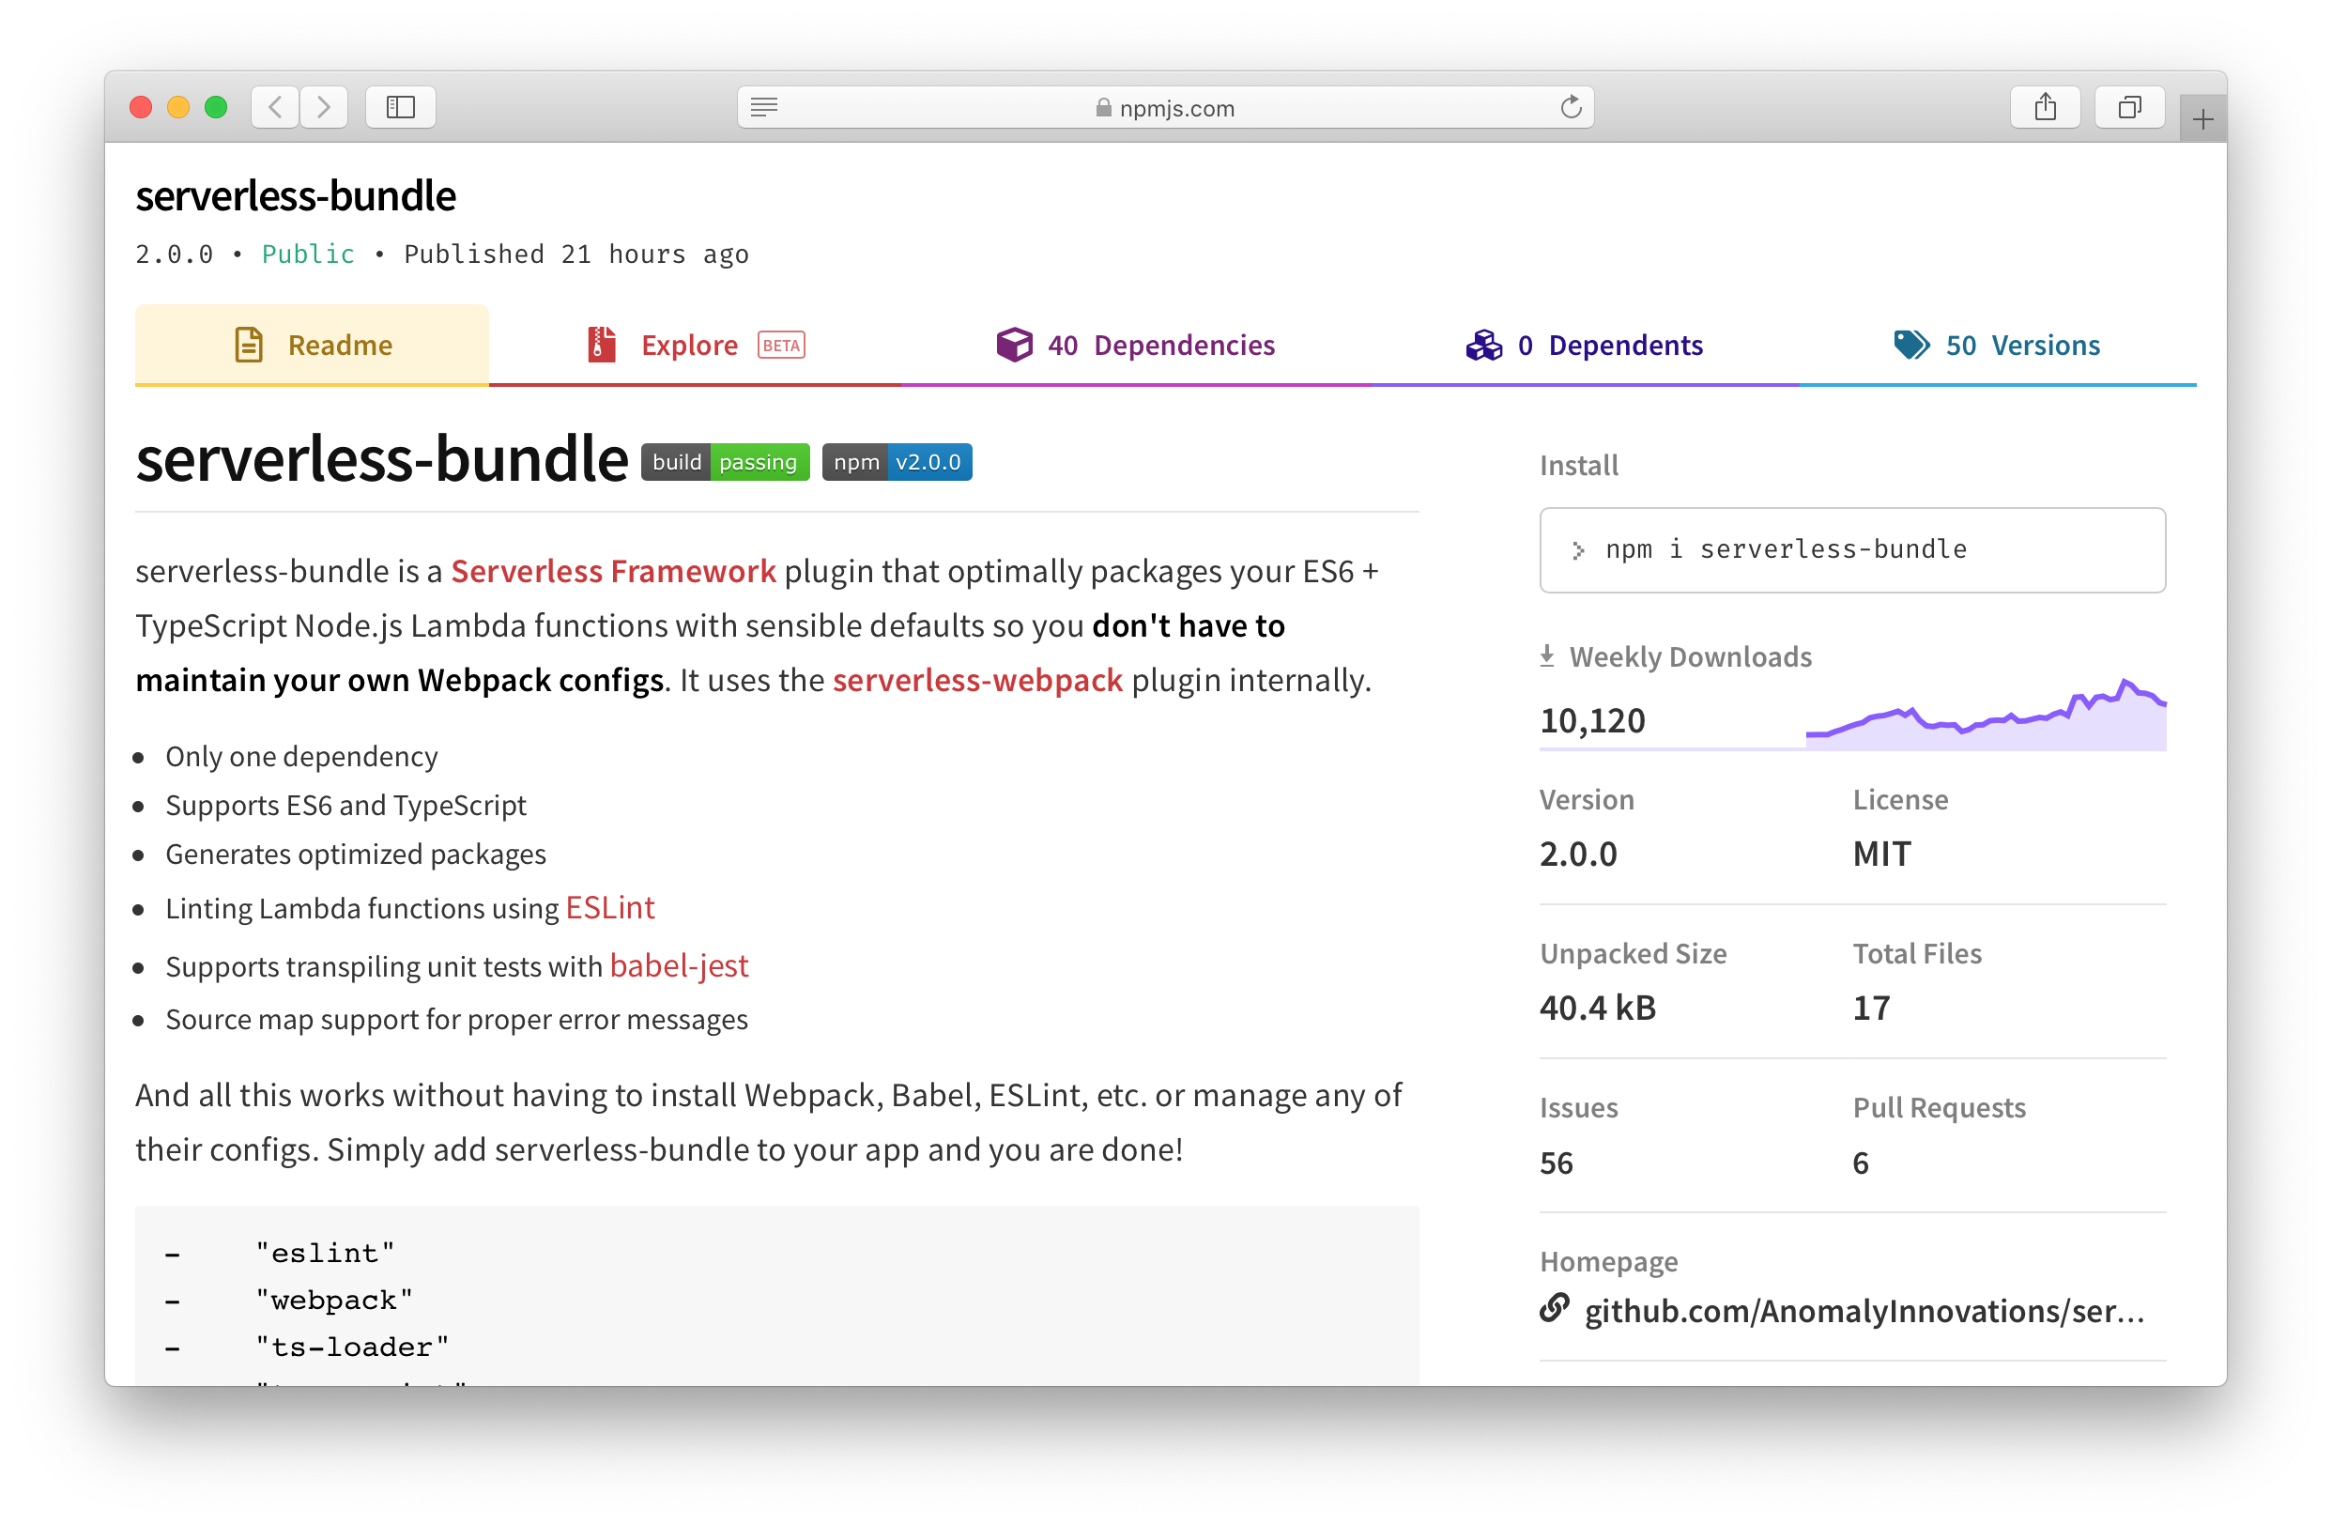The image size is (2332, 1525).
Task: Open the serverless-webpack plugin link
Action: tap(977, 679)
